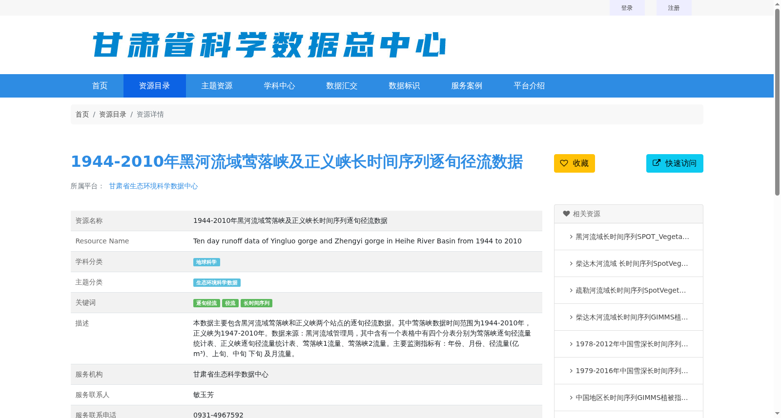Viewport: 781px width, 418px height.
Task: Click the scrollbar down arrow
Action: 777,414
